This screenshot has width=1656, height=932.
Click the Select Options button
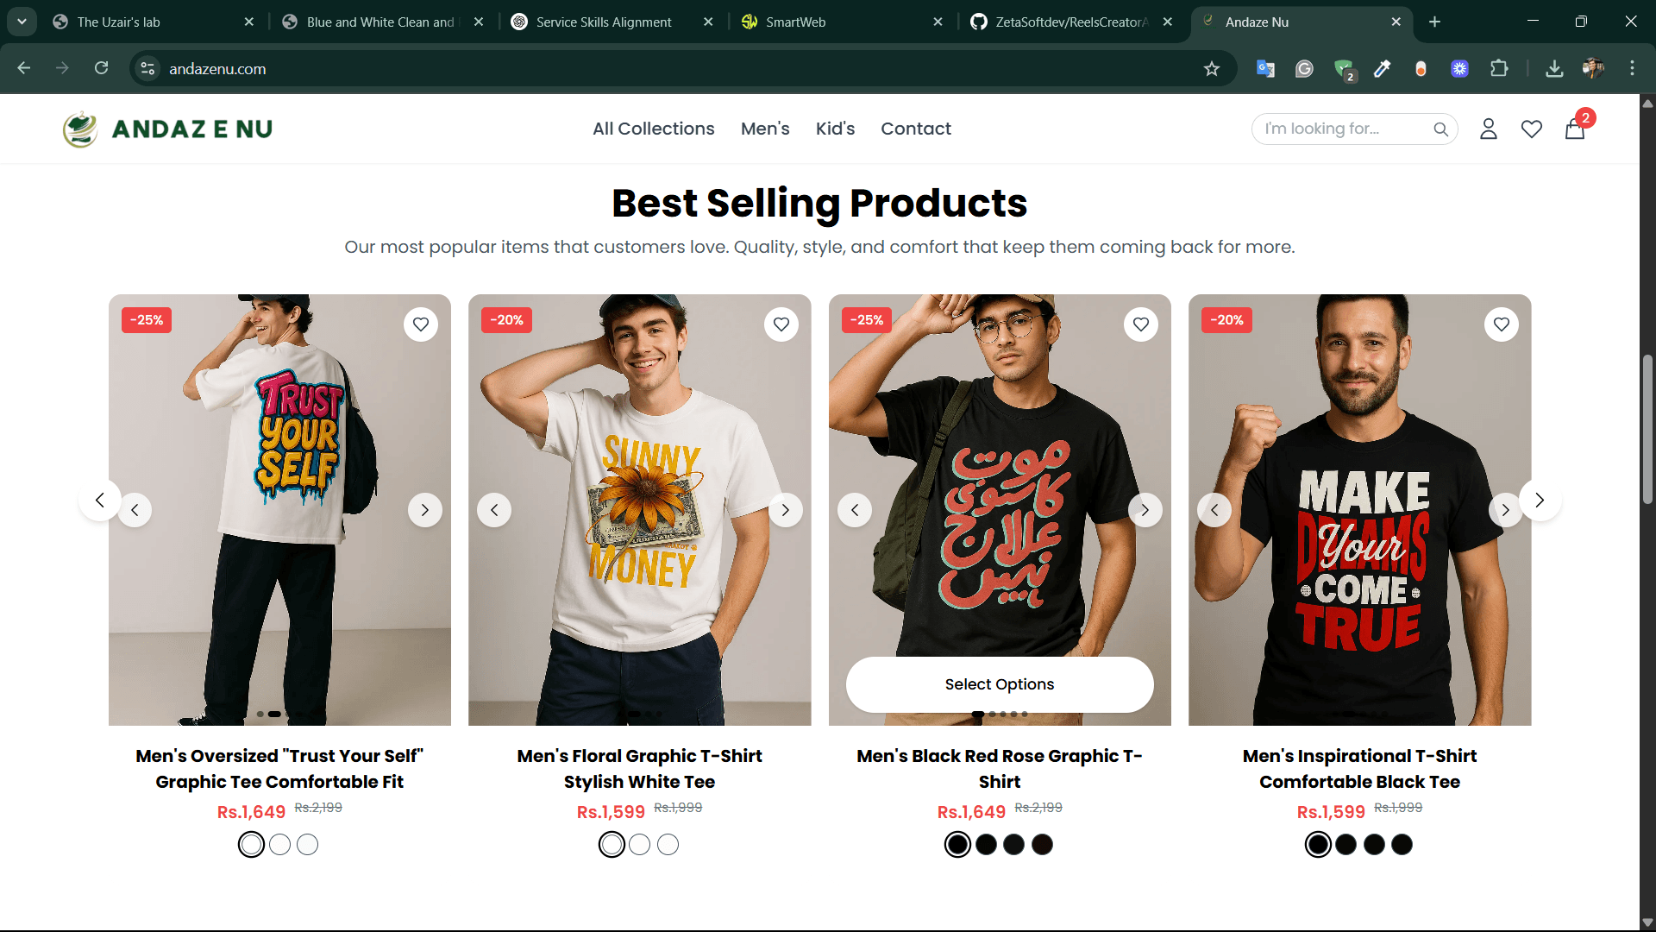click(999, 684)
